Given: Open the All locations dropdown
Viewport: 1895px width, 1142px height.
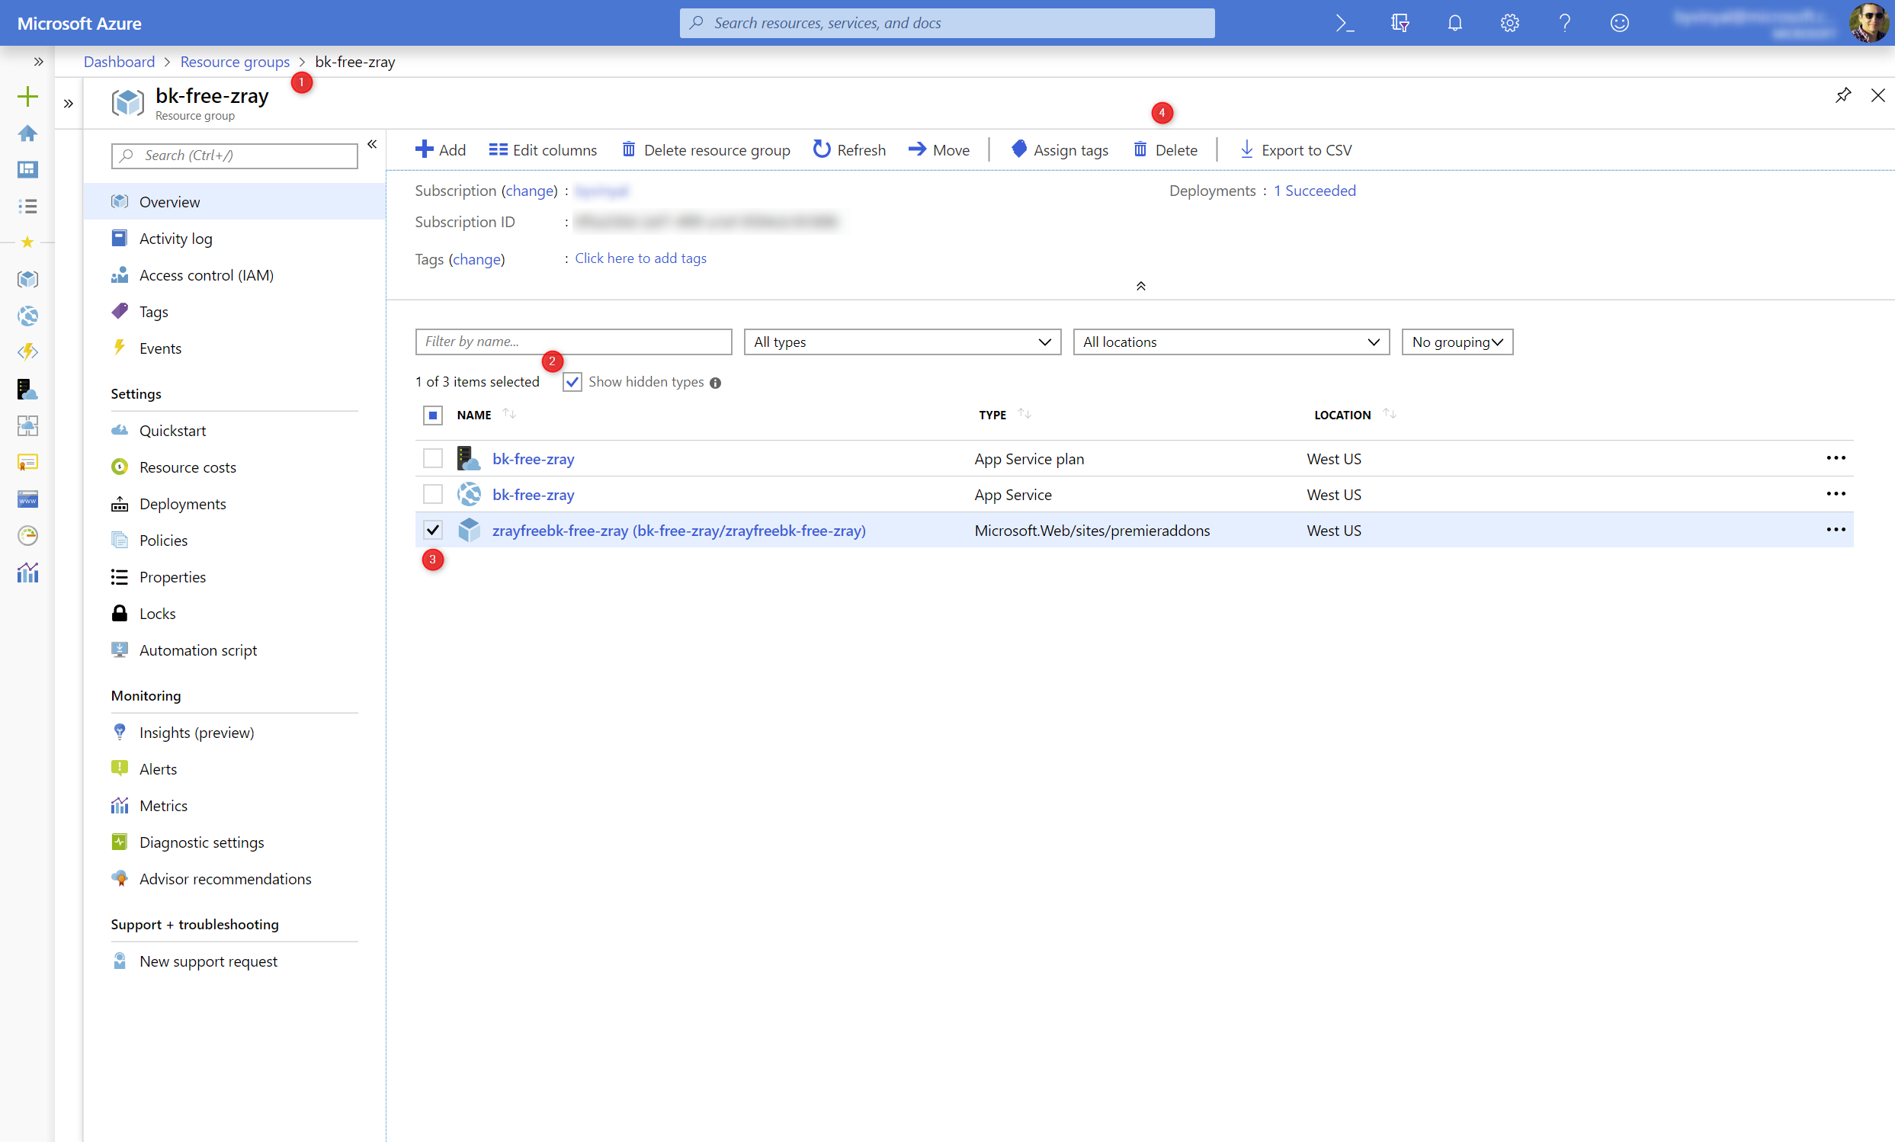Looking at the screenshot, I should coord(1230,342).
